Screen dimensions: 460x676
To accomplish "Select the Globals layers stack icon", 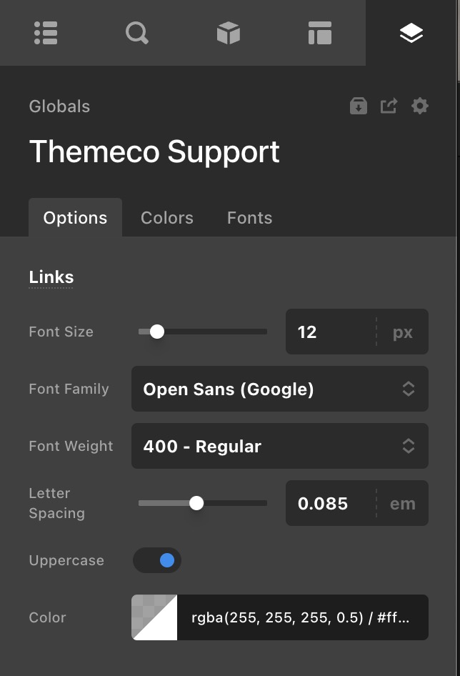I will (x=411, y=33).
